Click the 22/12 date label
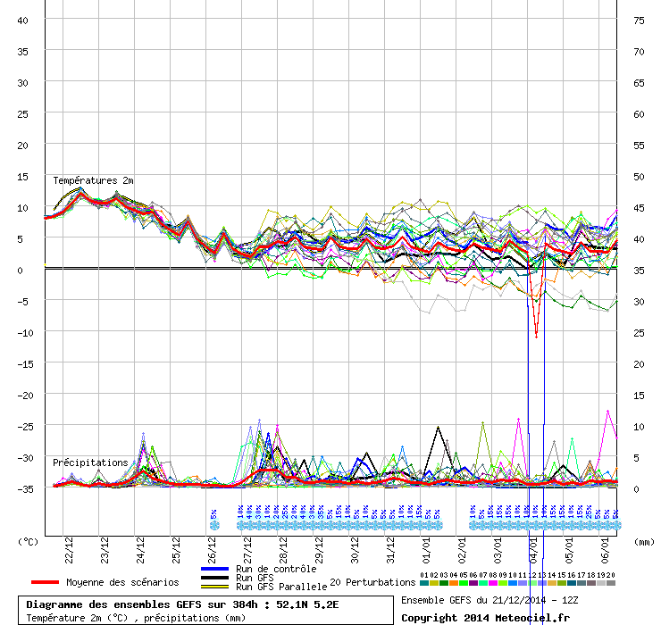Screen dimensions: 661x625 (x=68, y=550)
